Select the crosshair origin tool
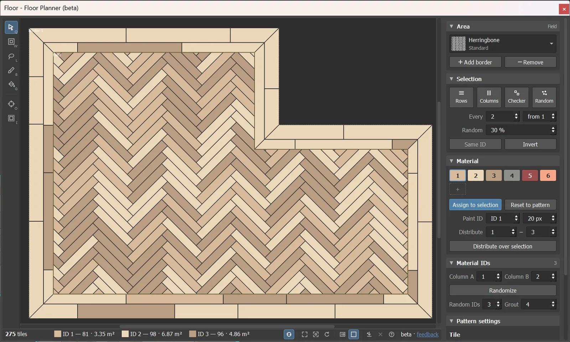 point(11,104)
